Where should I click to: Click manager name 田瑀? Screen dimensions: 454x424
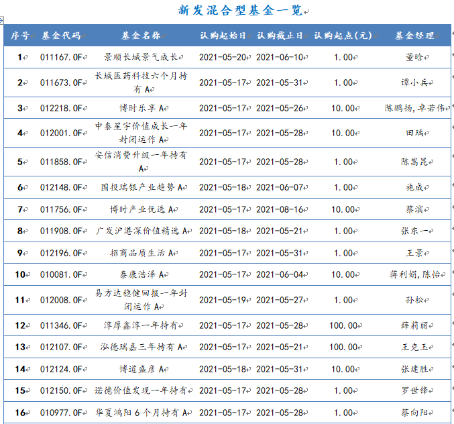[414, 134]
